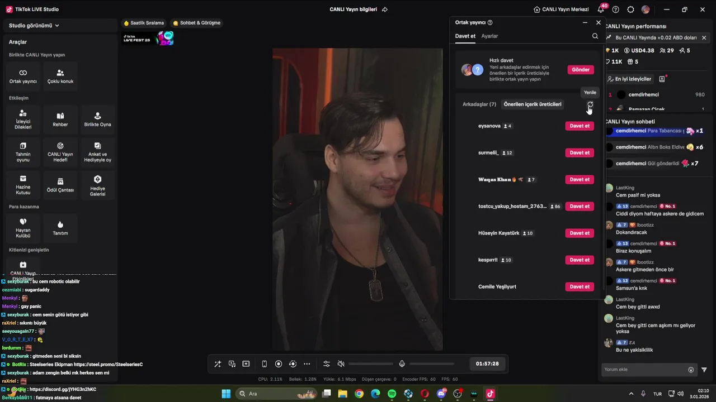
Task: Open Anket ve Hediyeyle oy tool
Action: (x=97, y=152)
